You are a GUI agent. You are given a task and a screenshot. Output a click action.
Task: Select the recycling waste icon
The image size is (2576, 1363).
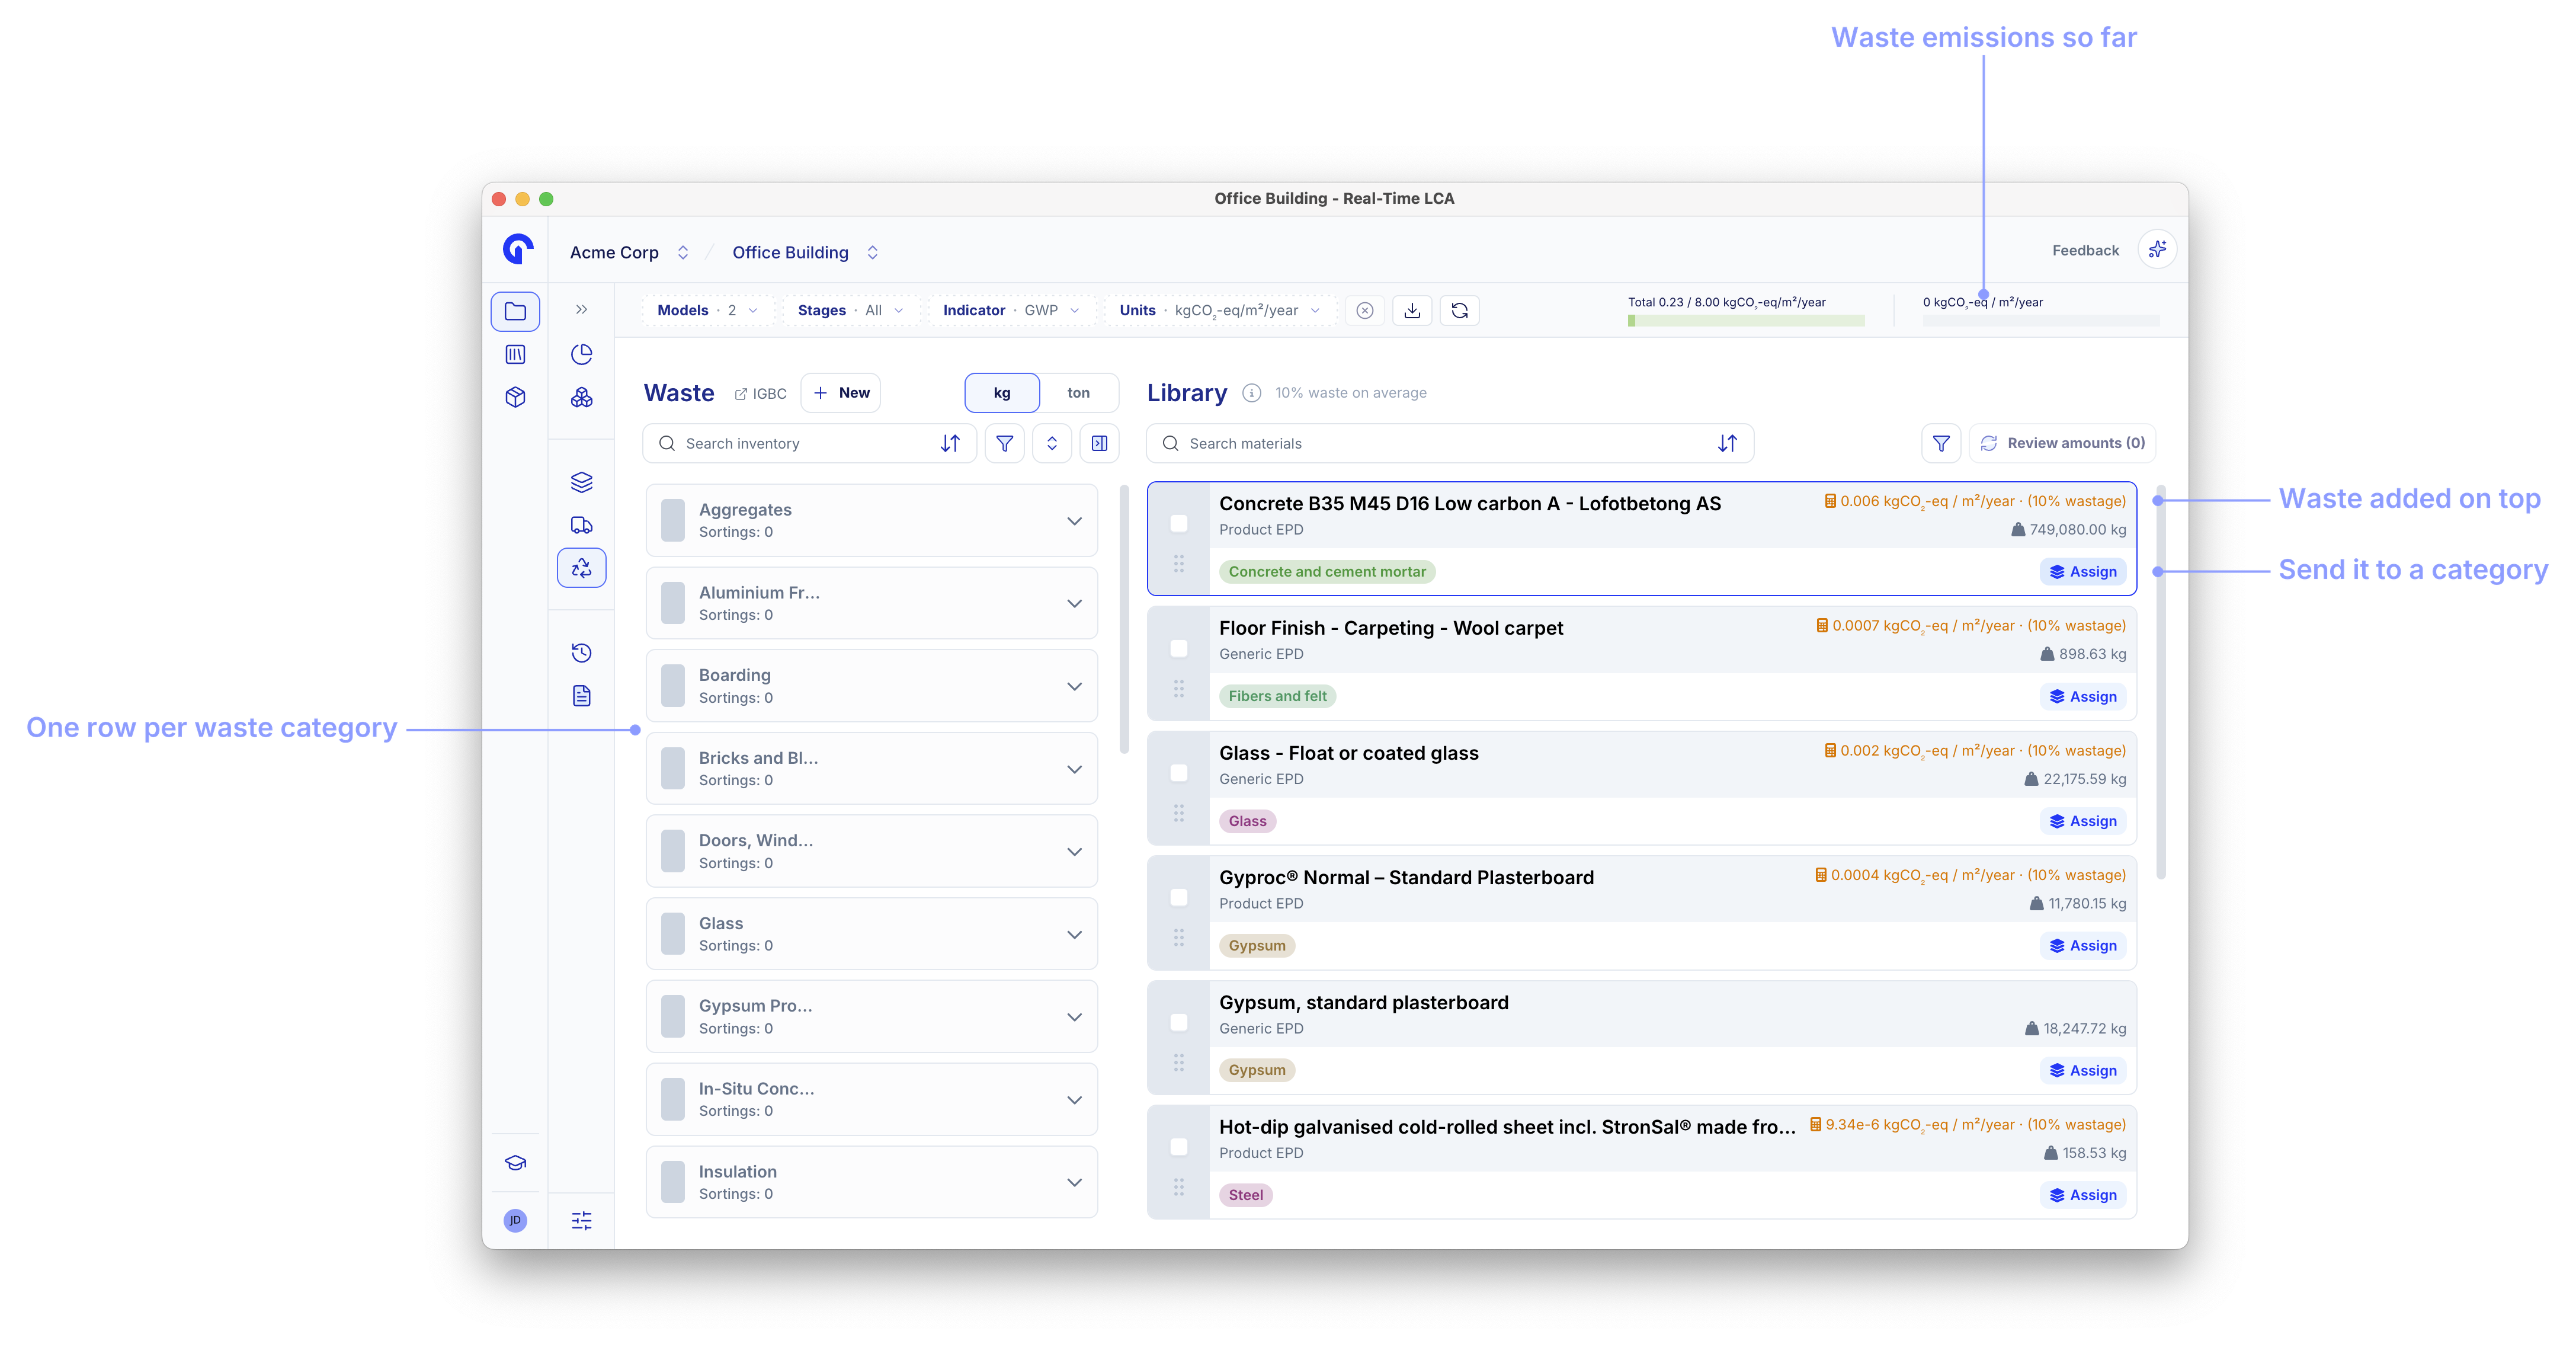(x=581, y=568)
